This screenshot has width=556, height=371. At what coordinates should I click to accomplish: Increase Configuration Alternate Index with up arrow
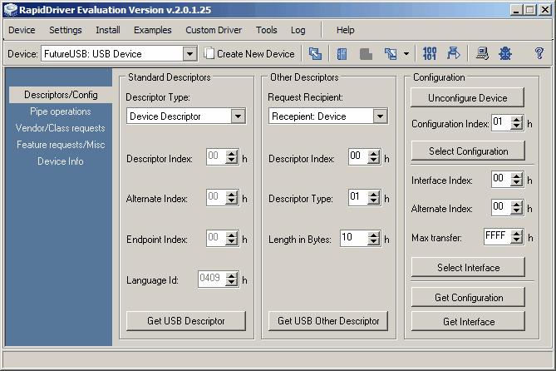click(x=517, y=205)
